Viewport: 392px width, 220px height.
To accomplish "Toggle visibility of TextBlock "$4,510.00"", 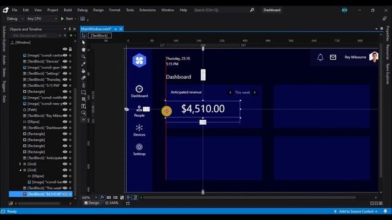I will click(x=65, y=194).
